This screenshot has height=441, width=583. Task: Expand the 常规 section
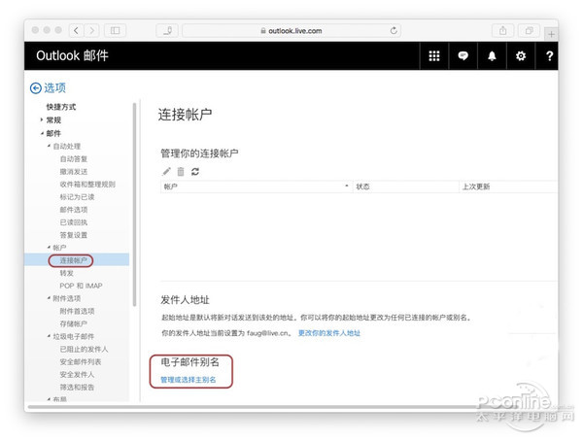pos(42,119)
